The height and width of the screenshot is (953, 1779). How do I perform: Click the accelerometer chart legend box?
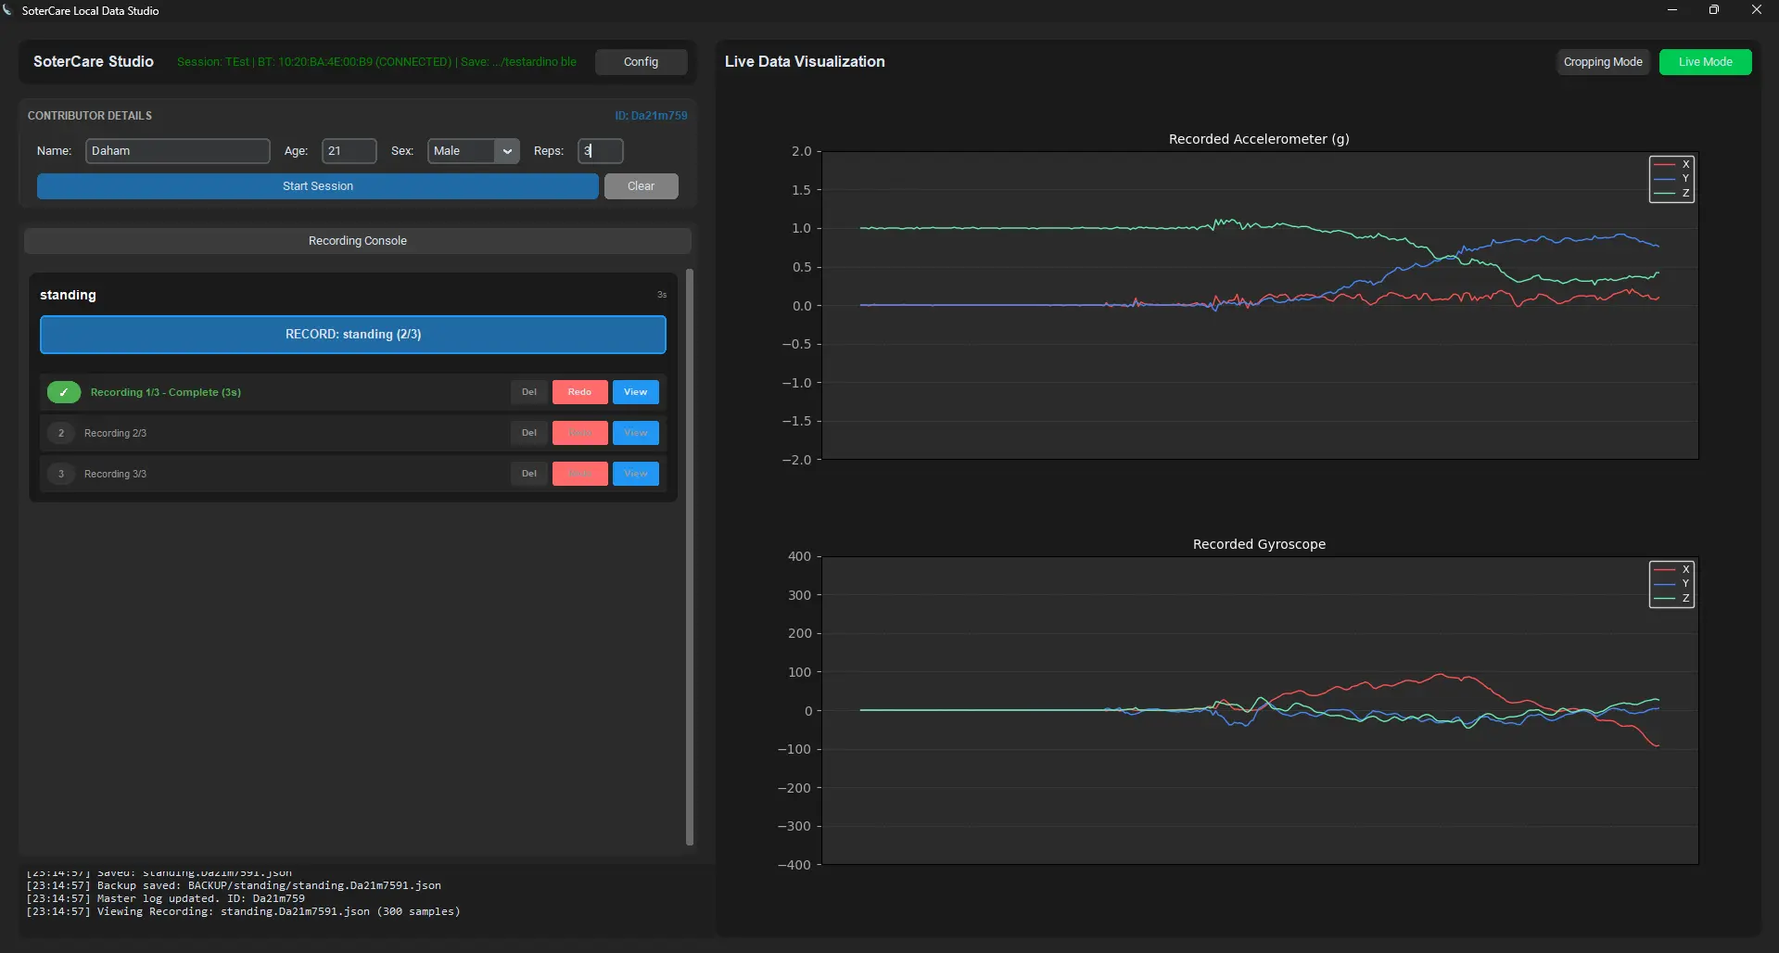[1671, 179]
